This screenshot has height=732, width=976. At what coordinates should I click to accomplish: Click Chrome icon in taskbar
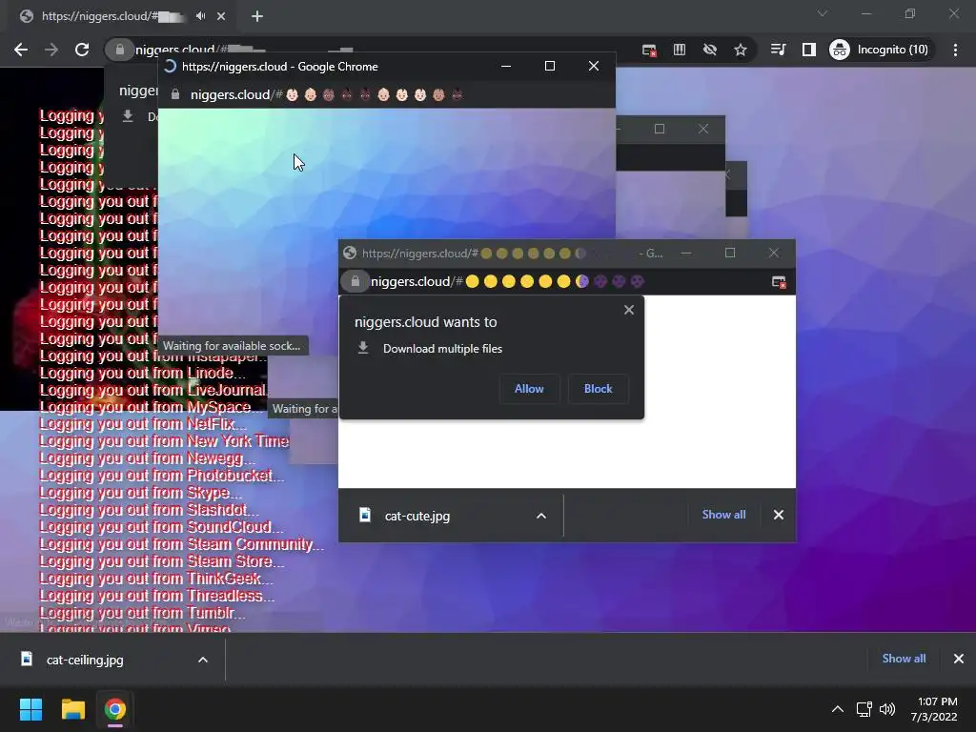pyautogui.click(x=115, y=709)
